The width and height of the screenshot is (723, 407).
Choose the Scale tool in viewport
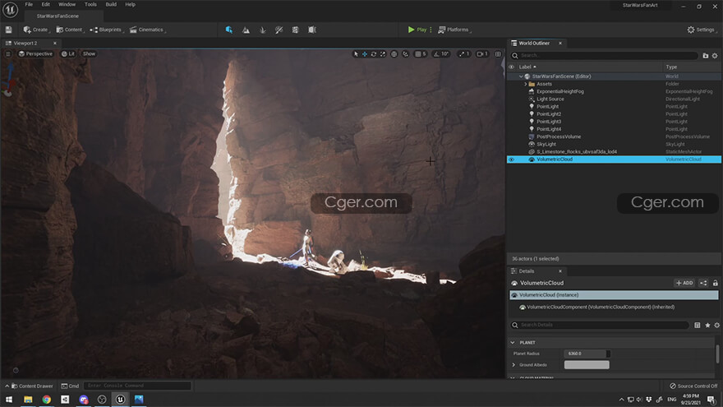(382, 54)
